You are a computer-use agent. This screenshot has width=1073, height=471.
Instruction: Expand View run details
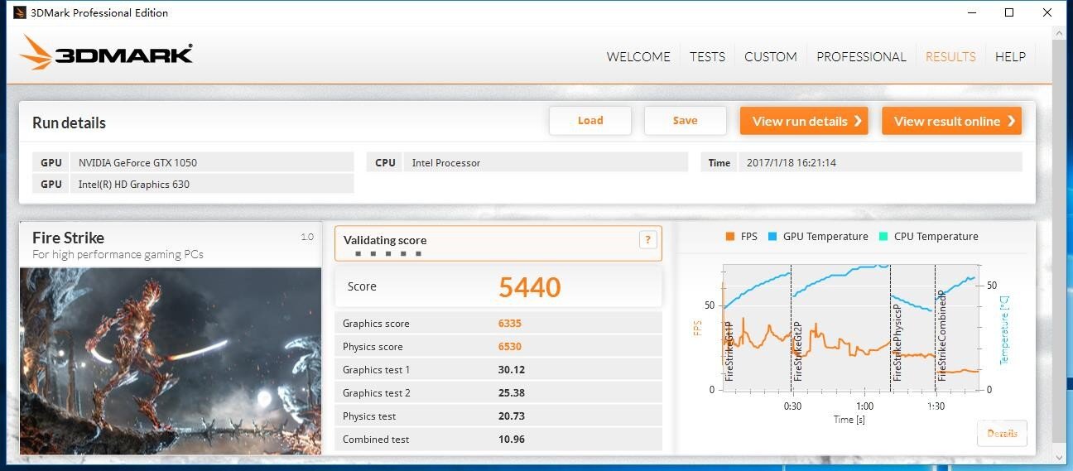pos(803,121)
